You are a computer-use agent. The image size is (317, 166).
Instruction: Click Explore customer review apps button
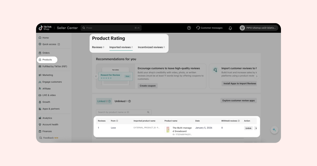click(238, 101)
